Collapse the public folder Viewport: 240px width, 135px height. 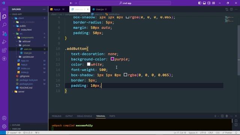click(x=28, y=26)
